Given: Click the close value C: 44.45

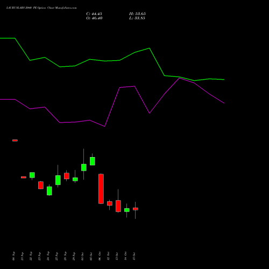Looking at the screenshot, I should [x=94, y=14].
